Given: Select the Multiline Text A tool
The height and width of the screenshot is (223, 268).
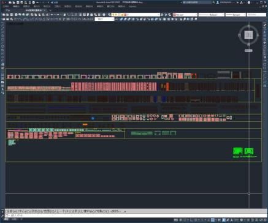Looking at the screenshot, I should (x=2, y=89).
